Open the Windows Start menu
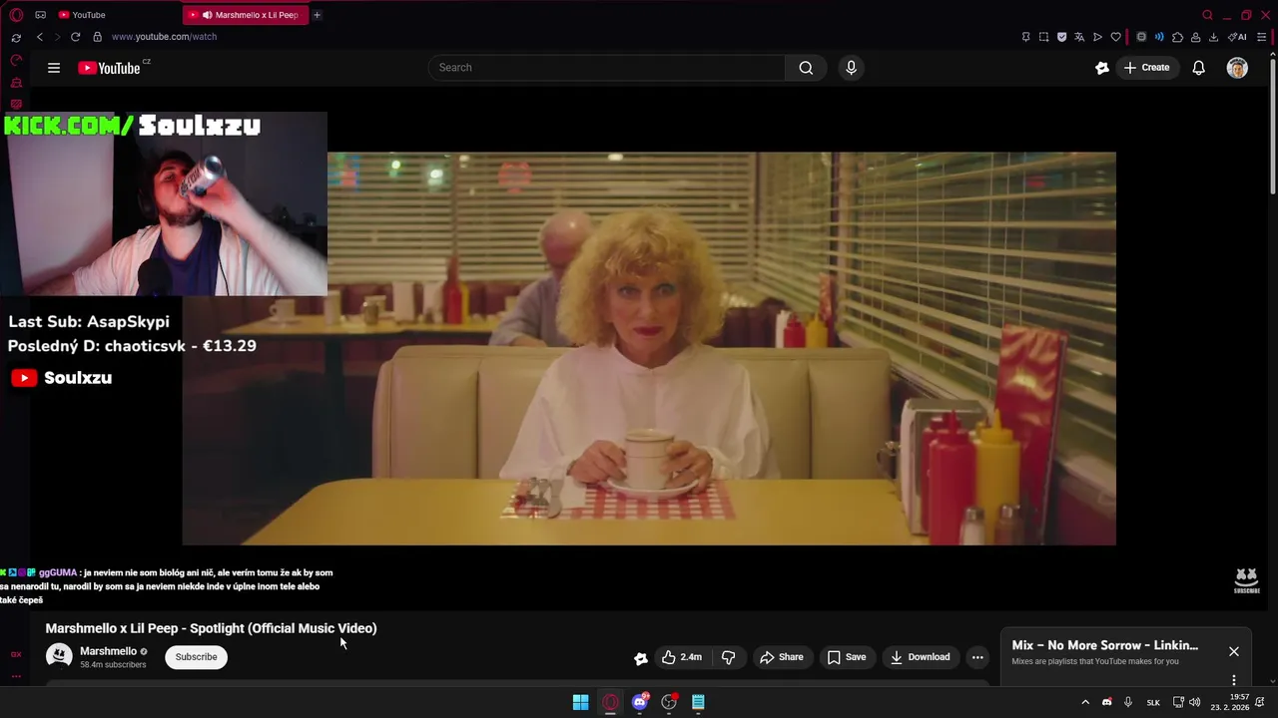This screenshot has width=1278, height=718. click(580, 702)
